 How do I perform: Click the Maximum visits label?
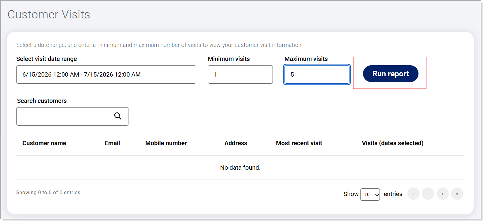pos(306,59)
